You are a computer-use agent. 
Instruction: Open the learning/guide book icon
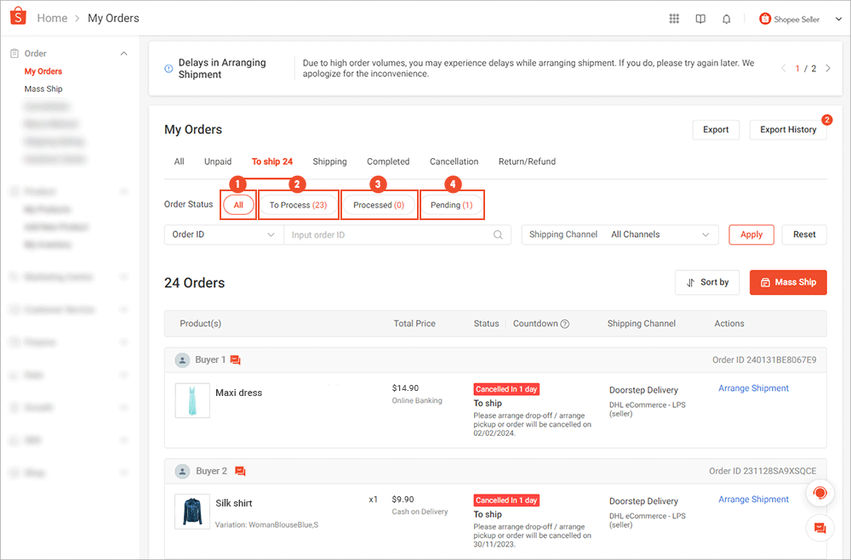(700, 17)
